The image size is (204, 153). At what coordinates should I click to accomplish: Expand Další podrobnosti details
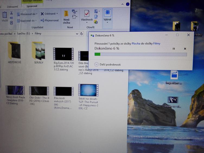click(107, 64)
